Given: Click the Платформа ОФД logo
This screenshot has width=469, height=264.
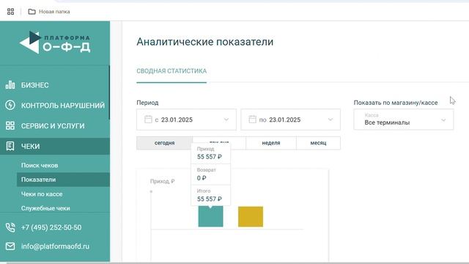Looking at the screenshot, I should [x=55, y=43].
